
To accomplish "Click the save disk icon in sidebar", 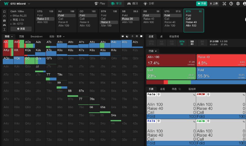I will click(x=4, y=21).
